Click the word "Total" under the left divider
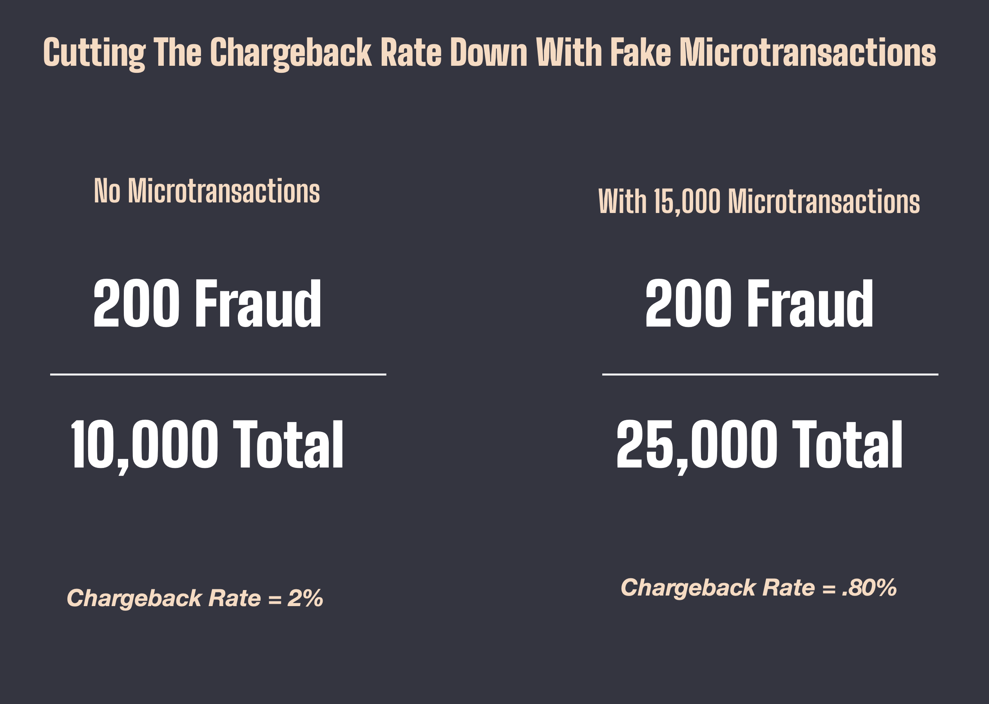Screen dimensions: 989x704 [x=288, y=445]
